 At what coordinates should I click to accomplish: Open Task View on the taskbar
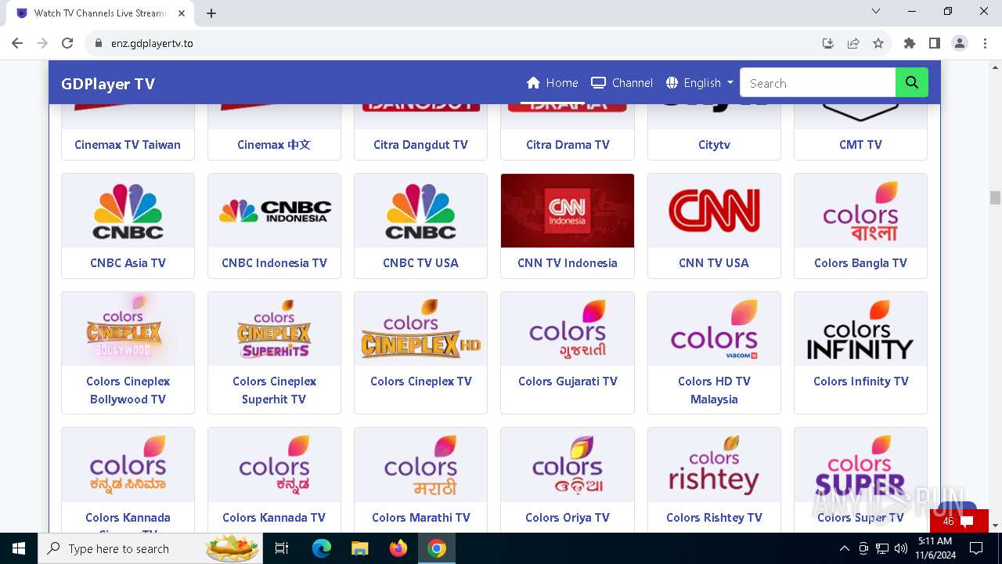282,548
